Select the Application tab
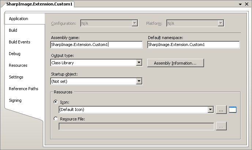 pyautogui.click(x=18, y=19)
